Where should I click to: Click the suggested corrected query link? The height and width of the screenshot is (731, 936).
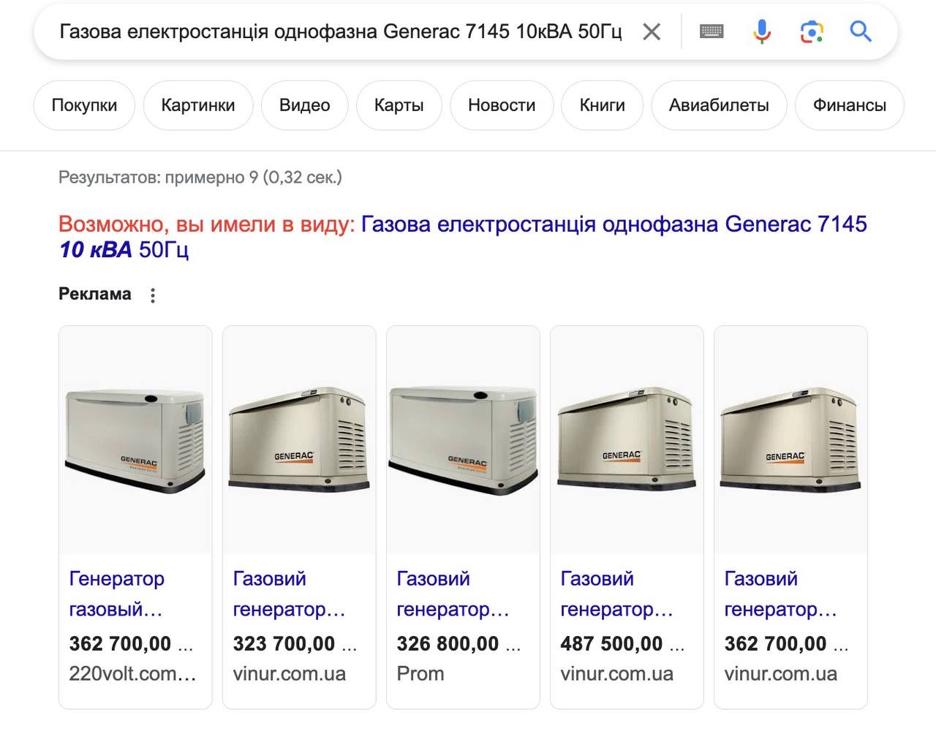613,224
